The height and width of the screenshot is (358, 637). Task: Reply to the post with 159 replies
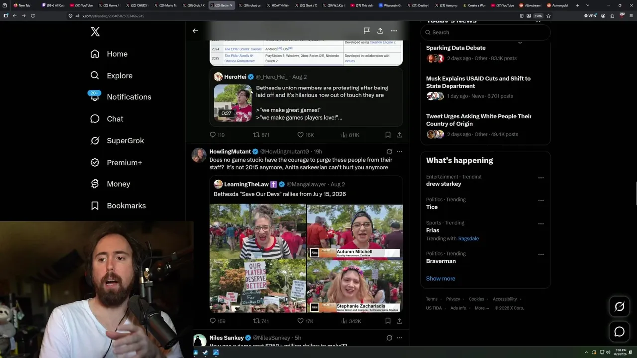pyautogui.click(x=217, y=321)
